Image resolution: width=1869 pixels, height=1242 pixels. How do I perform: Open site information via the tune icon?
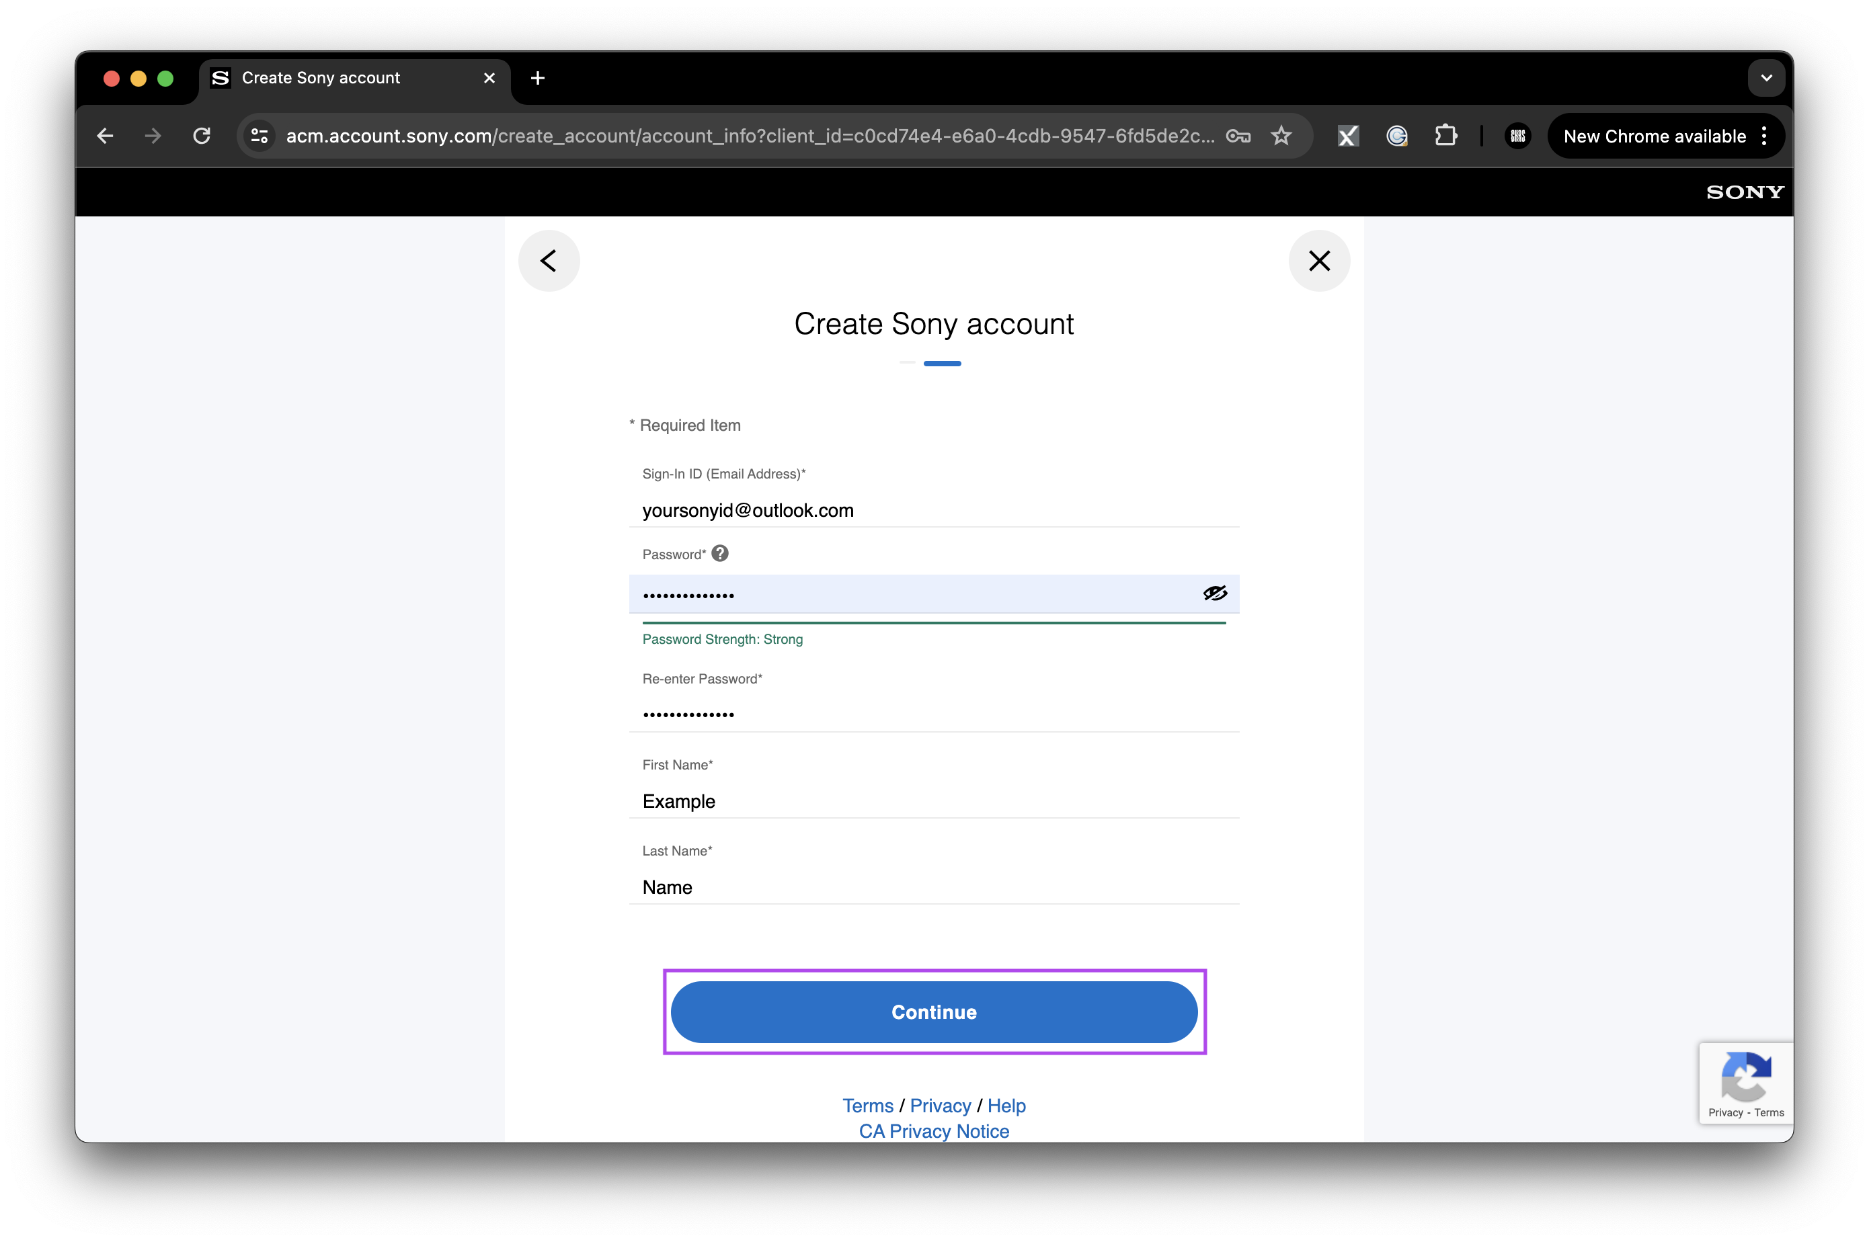pos(259,136)
